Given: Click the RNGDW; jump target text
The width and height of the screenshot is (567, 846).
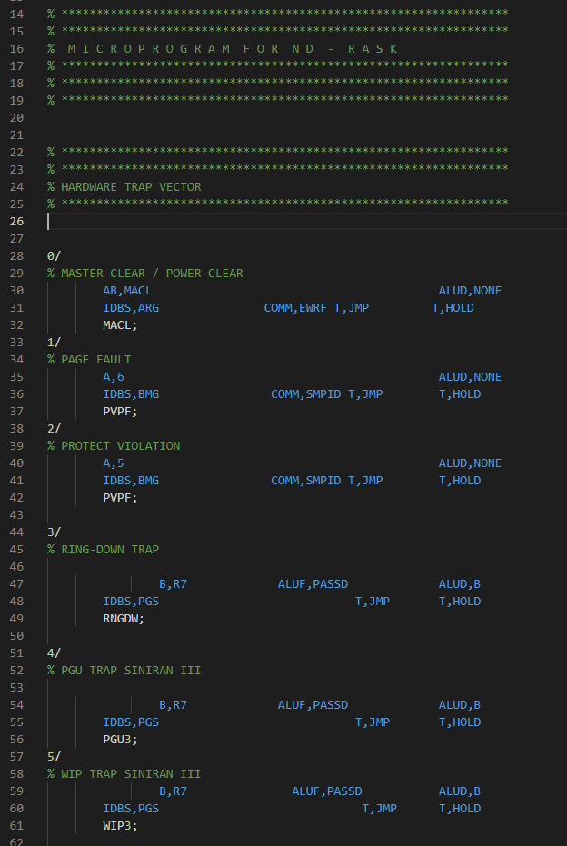Looking at the screenshot, I should coord(124,618).
